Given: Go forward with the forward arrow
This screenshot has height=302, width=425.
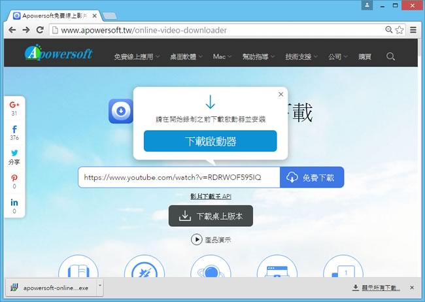Looking at the screenshot, I should (x=26, y=30).
